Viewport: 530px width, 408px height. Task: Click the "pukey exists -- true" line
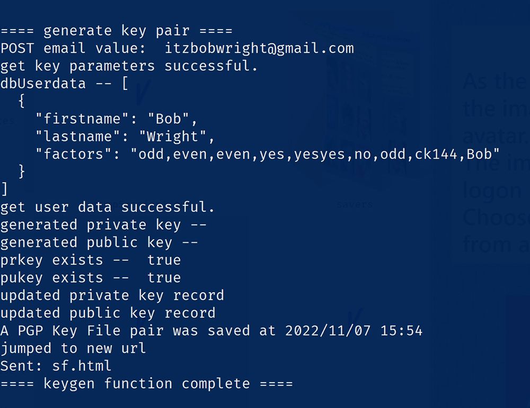click(x=90, y=277)
